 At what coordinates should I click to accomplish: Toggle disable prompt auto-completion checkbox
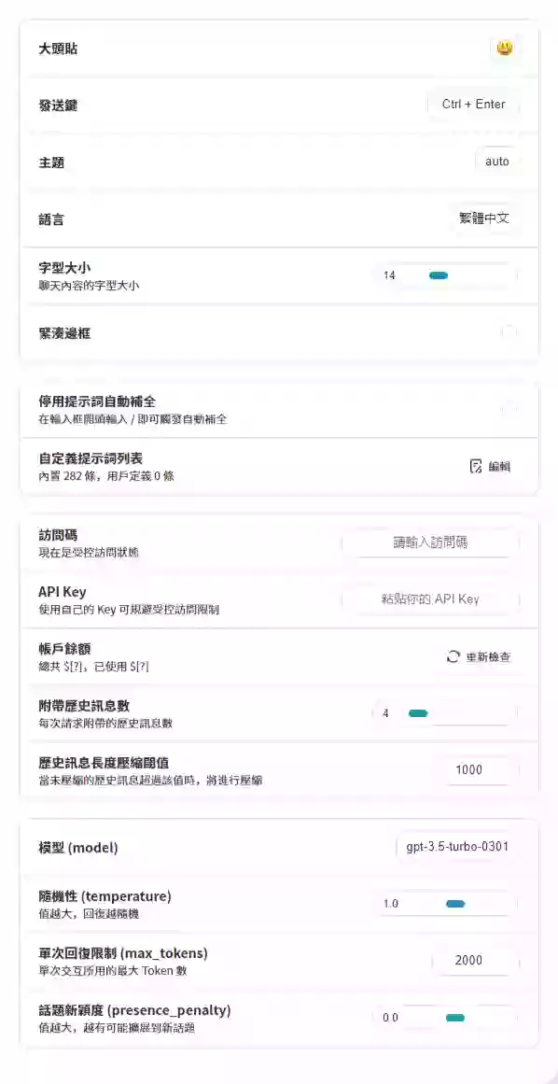509,409
